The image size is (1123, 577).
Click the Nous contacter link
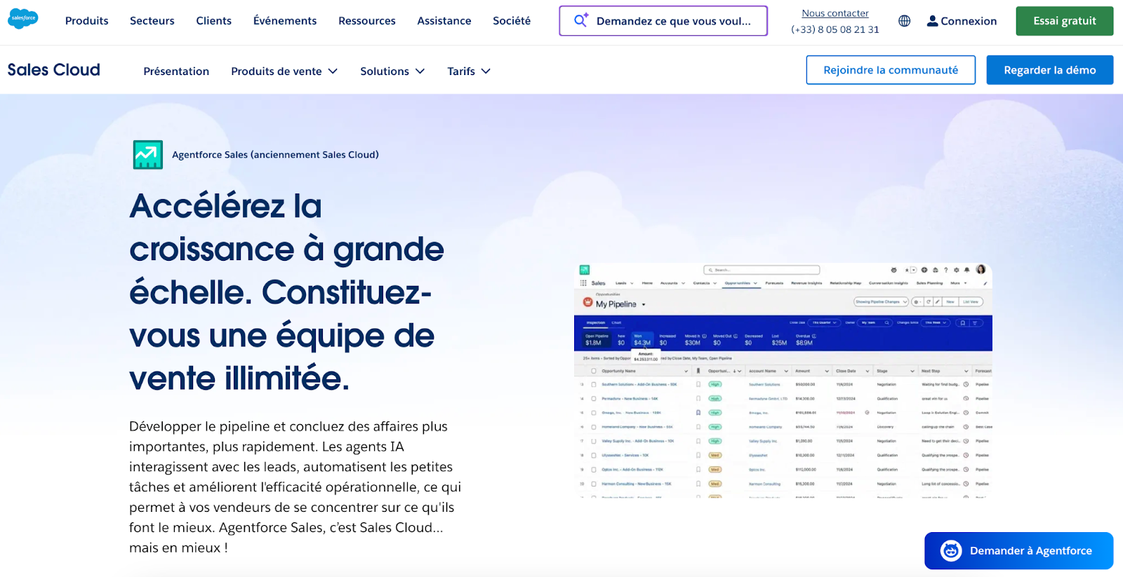coord(835,13)
